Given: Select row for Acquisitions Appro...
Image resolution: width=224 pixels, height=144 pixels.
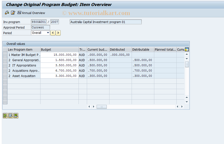Looking at the screenshot, I should pos(5,71).
